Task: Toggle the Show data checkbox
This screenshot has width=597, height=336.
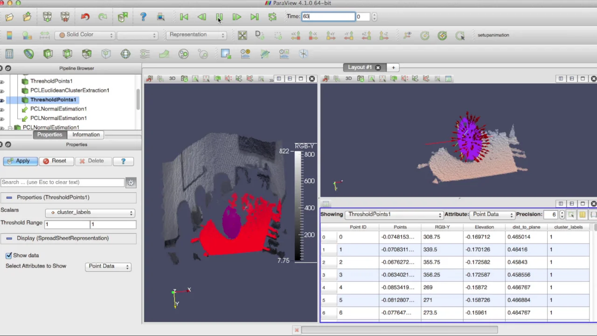Action: [9, 256]
